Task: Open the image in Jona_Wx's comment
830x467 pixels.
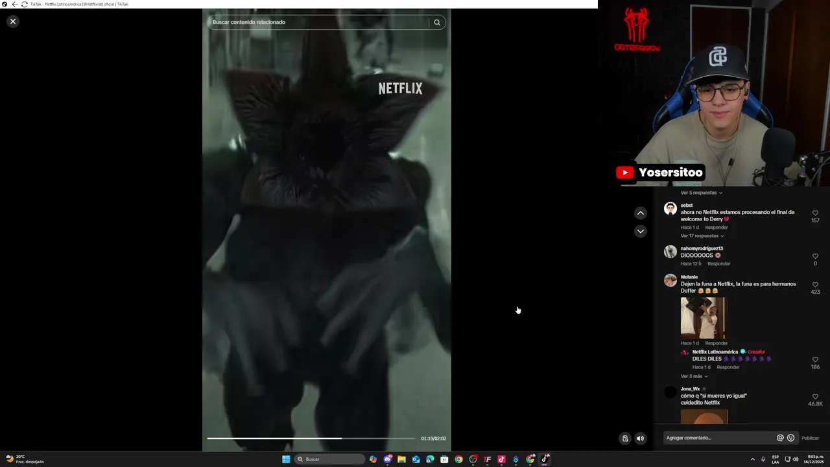Action: click(704, 416)
